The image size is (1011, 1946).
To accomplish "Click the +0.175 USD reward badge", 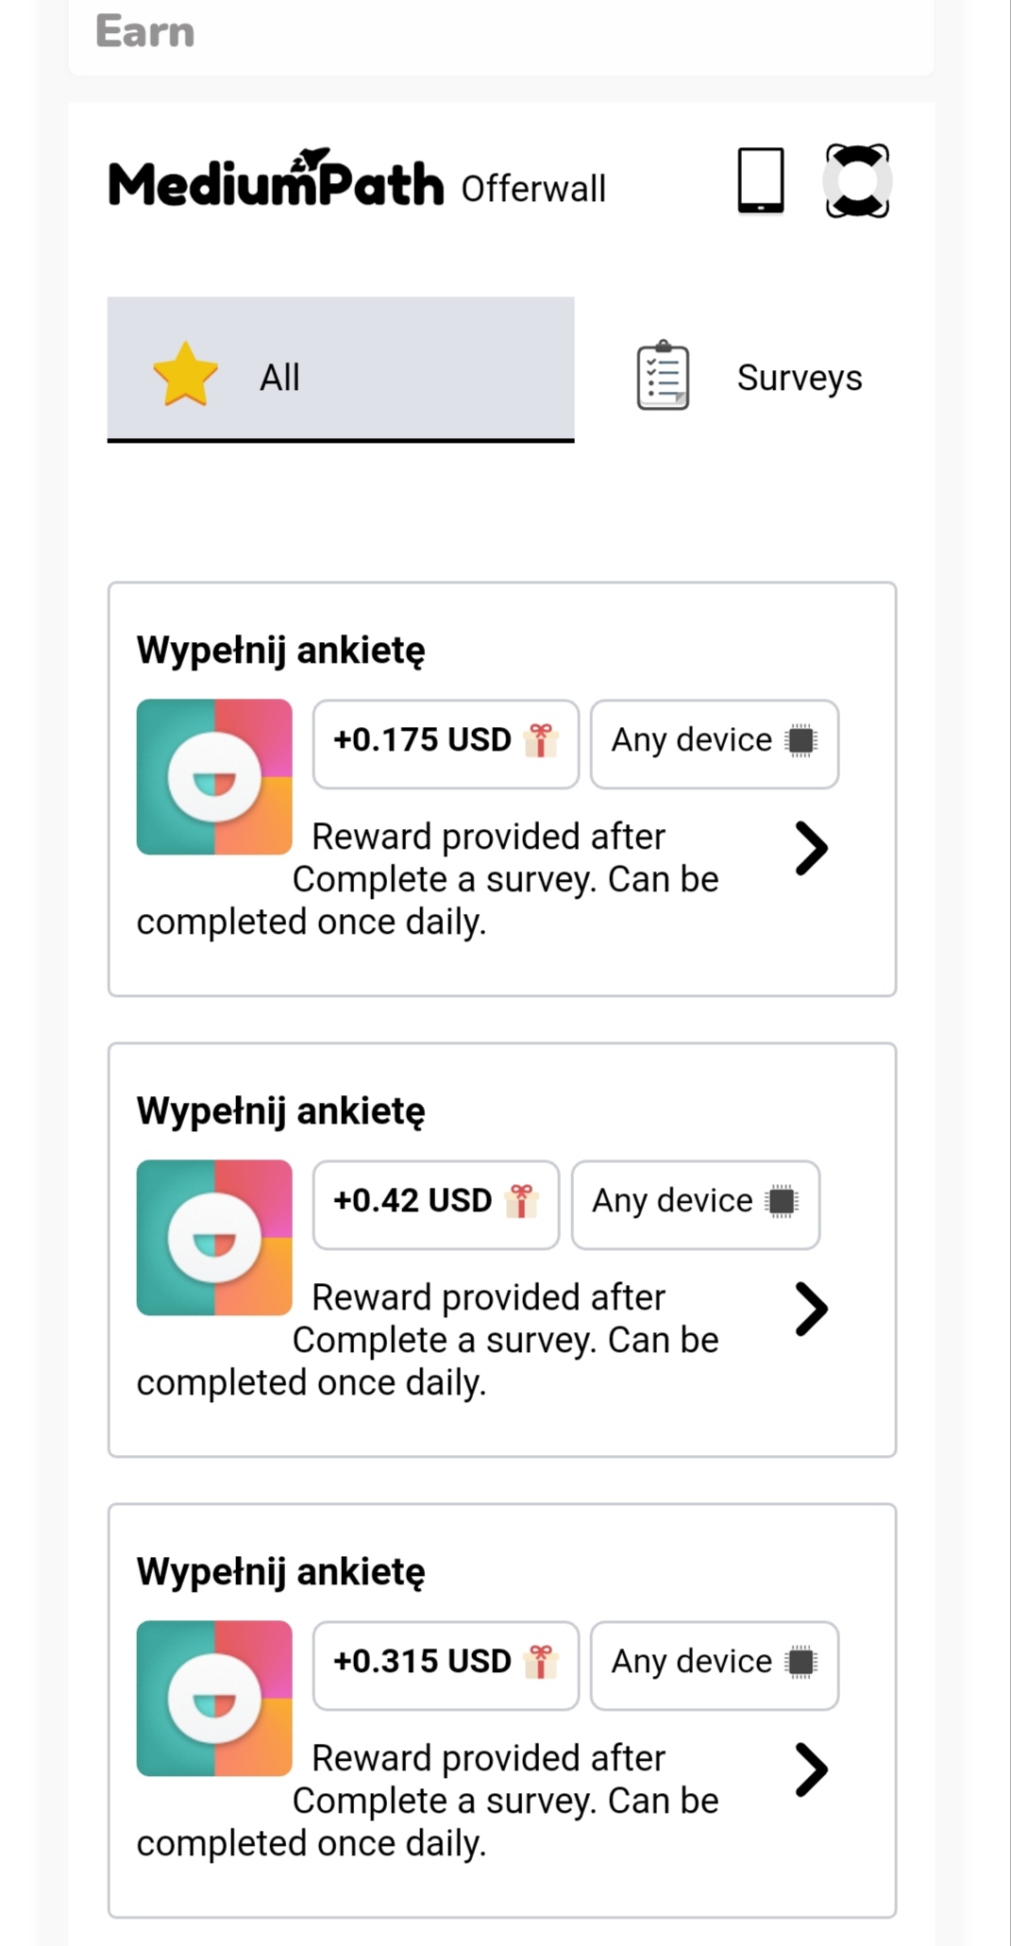I will coord(446,744).
